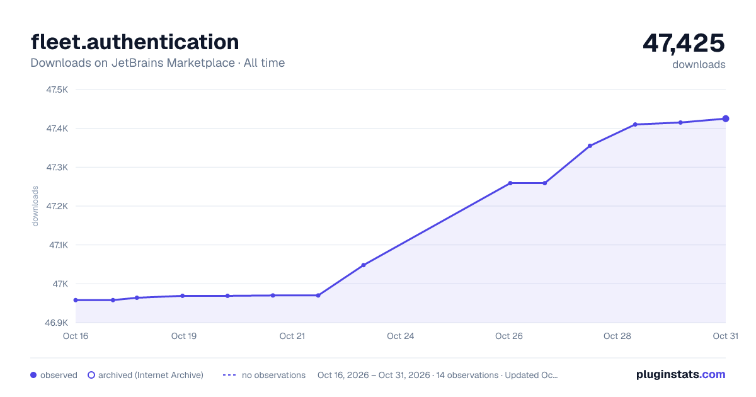
Task: Click the observed legend marker
Action: coord(33,375)
